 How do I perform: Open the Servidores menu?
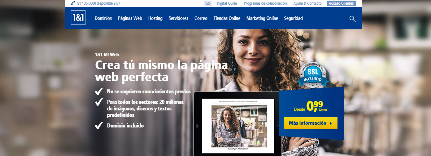178,18
